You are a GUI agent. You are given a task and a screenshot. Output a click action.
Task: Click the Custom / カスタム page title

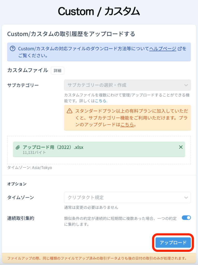(99, 11)
